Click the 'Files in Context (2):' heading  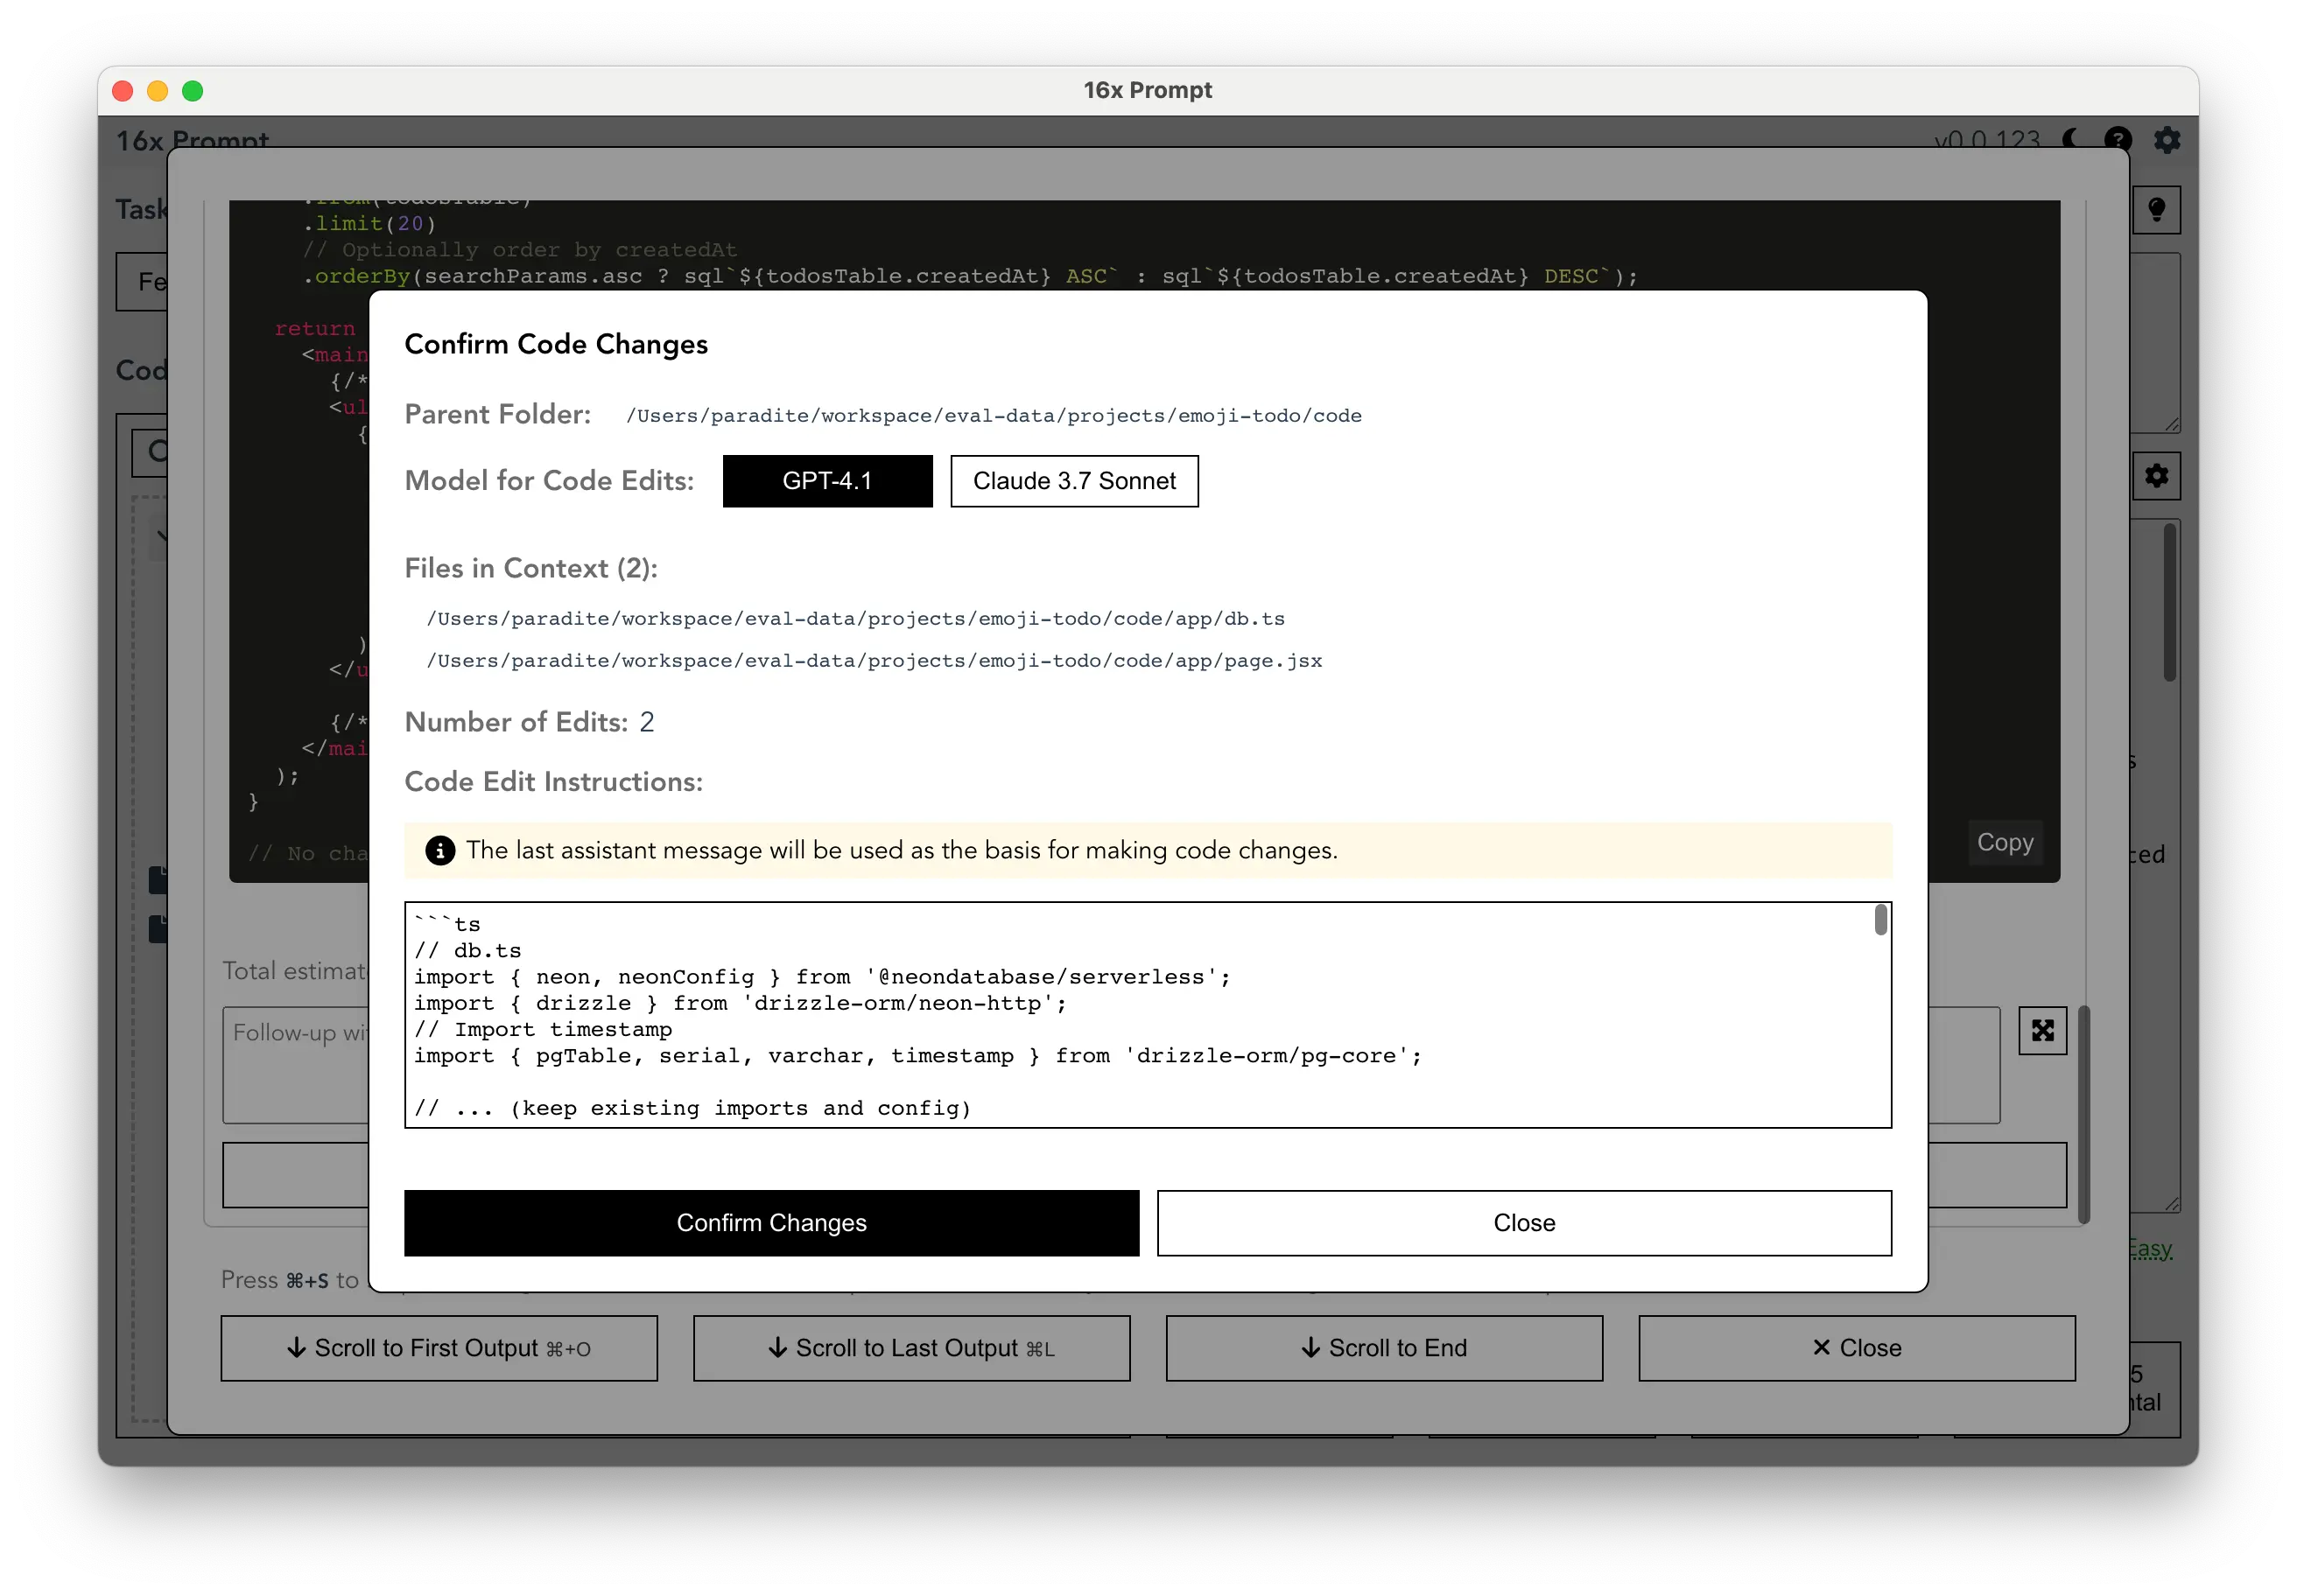click(531, 568)
